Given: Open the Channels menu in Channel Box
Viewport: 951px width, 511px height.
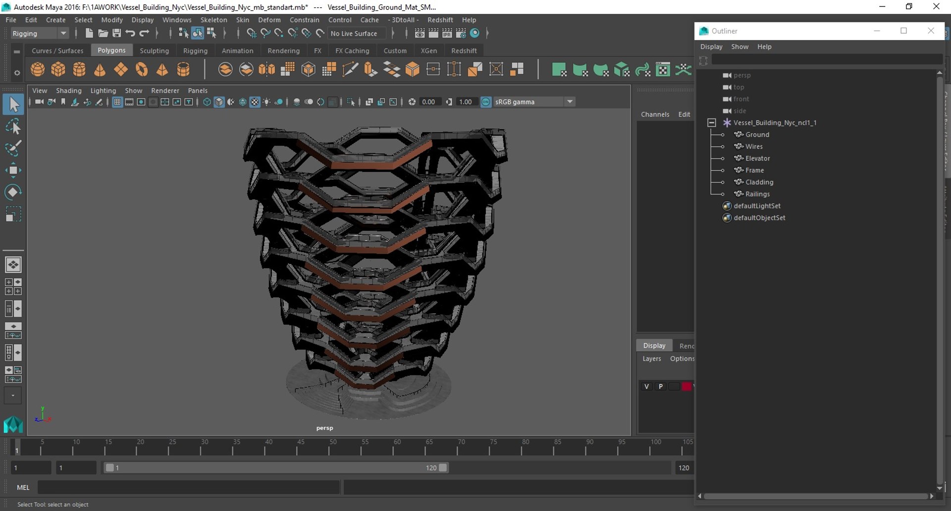Looking at the screenshot, I should 655,114.
